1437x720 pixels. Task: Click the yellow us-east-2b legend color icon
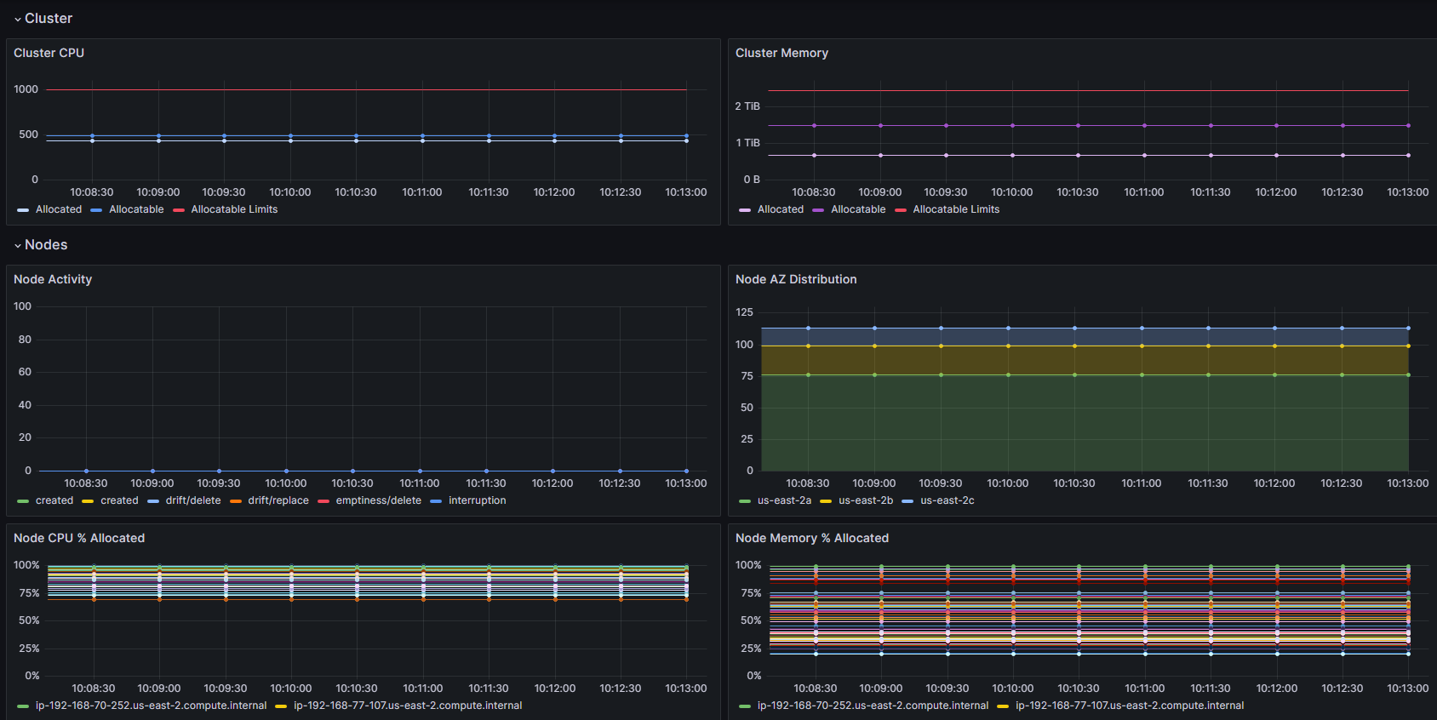(x=826, y=501)
